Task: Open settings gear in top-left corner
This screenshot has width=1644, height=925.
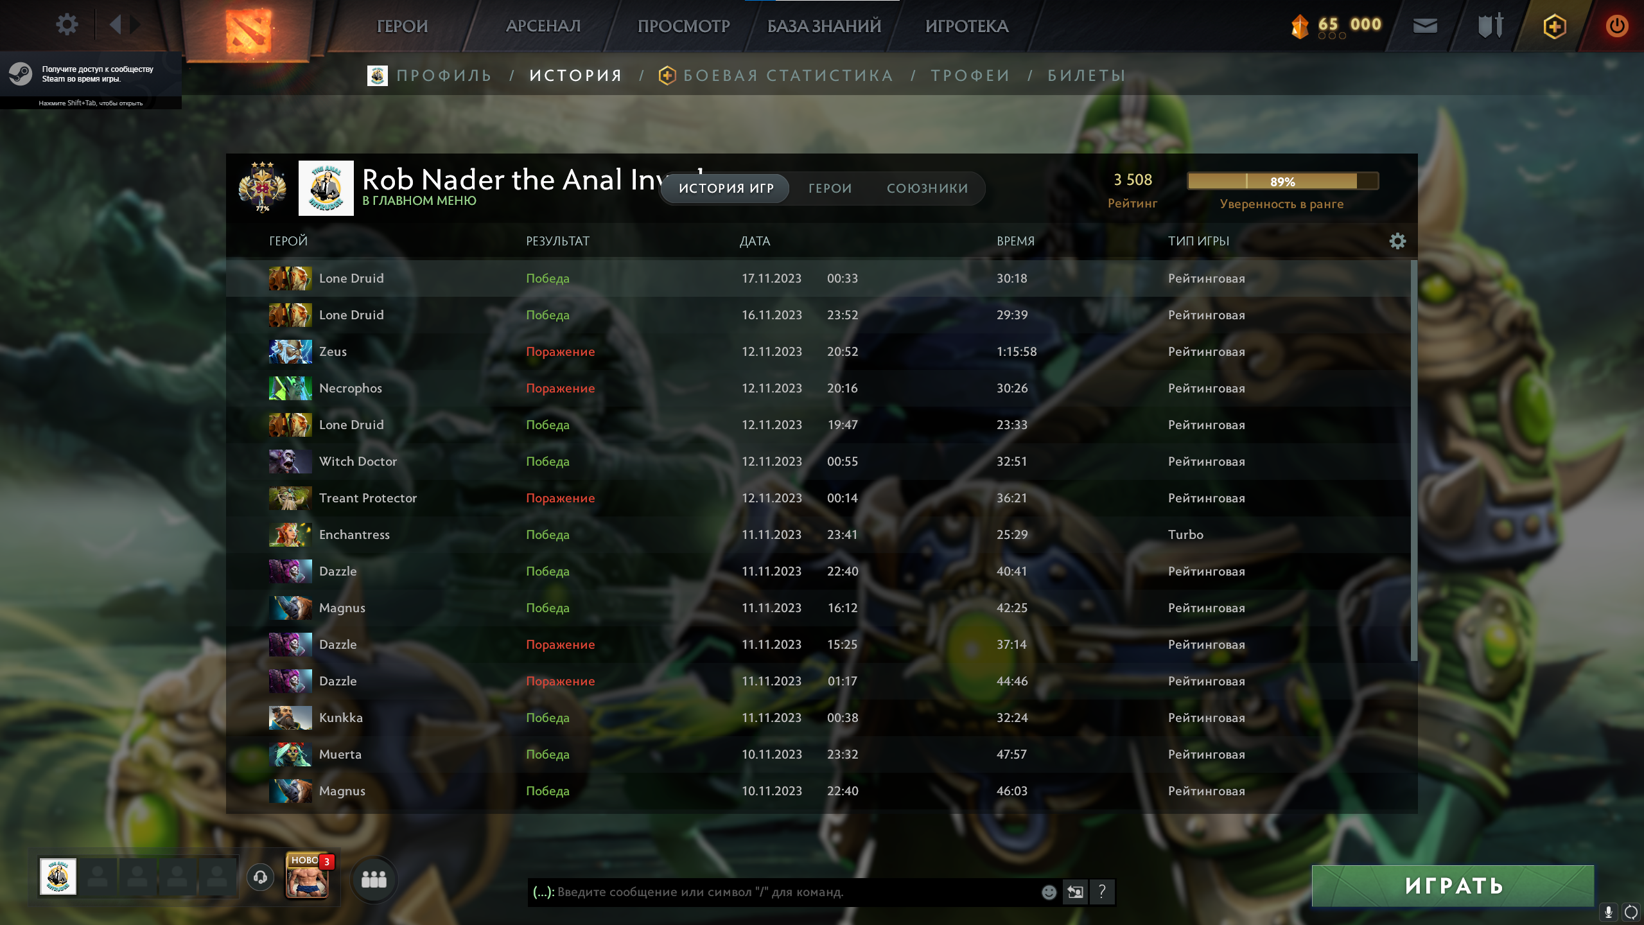Action: [67, 25]
